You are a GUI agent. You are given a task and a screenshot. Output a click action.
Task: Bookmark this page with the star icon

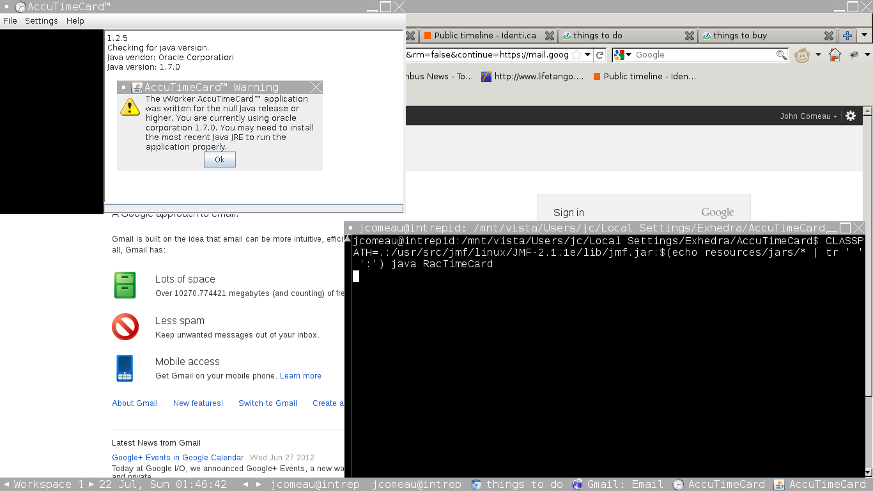click(x=576, y=55)
